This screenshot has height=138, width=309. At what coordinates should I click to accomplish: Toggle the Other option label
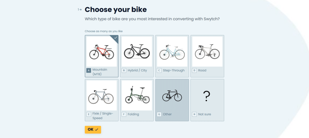(167, 114)
